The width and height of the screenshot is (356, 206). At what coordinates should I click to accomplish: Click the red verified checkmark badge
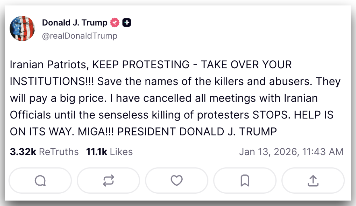115,23
